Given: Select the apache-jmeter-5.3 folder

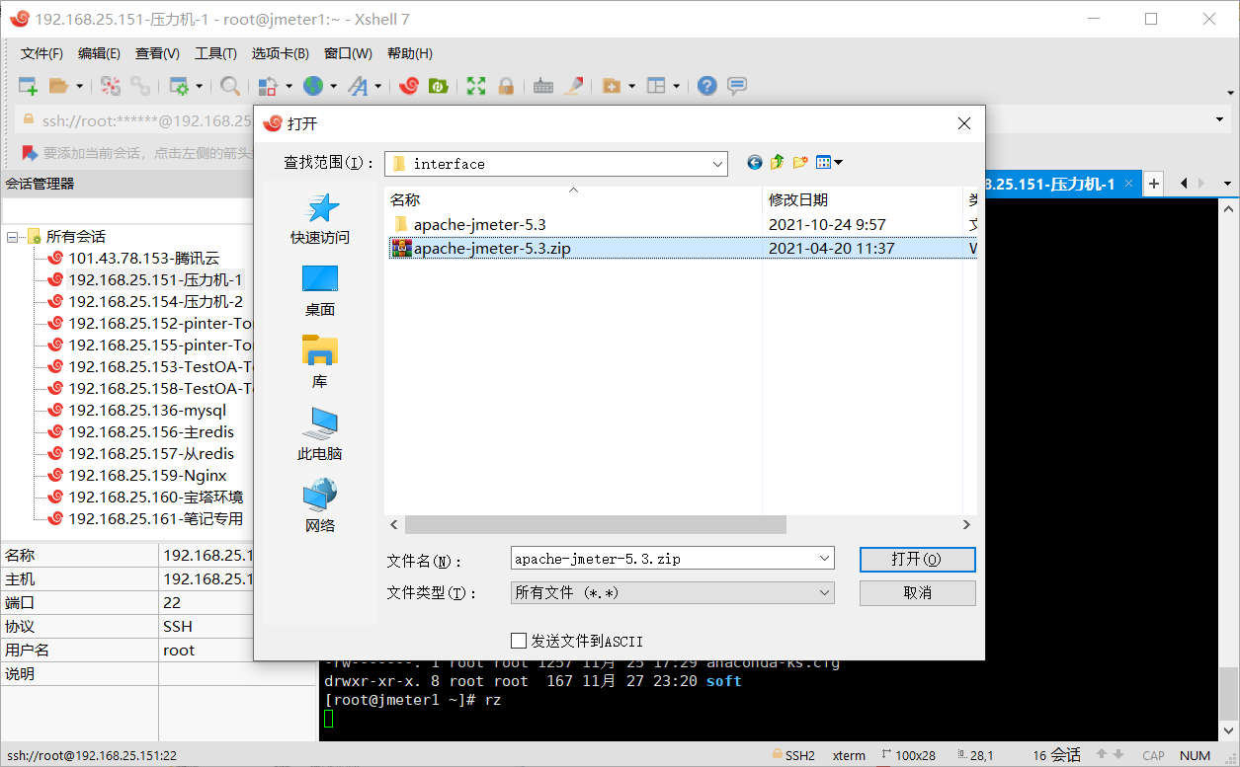Looking at the screenshot, I should coord(478,225).
